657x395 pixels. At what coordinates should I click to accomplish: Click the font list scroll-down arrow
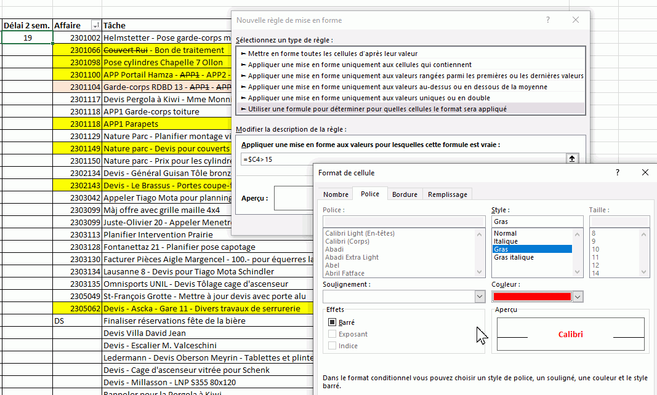point(481,272)
